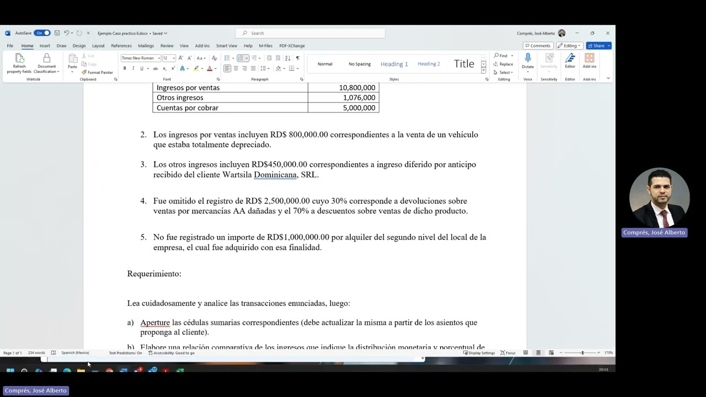Click the Sort icon
Image resolution: width=706 pixels, height=397 pixels.
click(287, 58)
